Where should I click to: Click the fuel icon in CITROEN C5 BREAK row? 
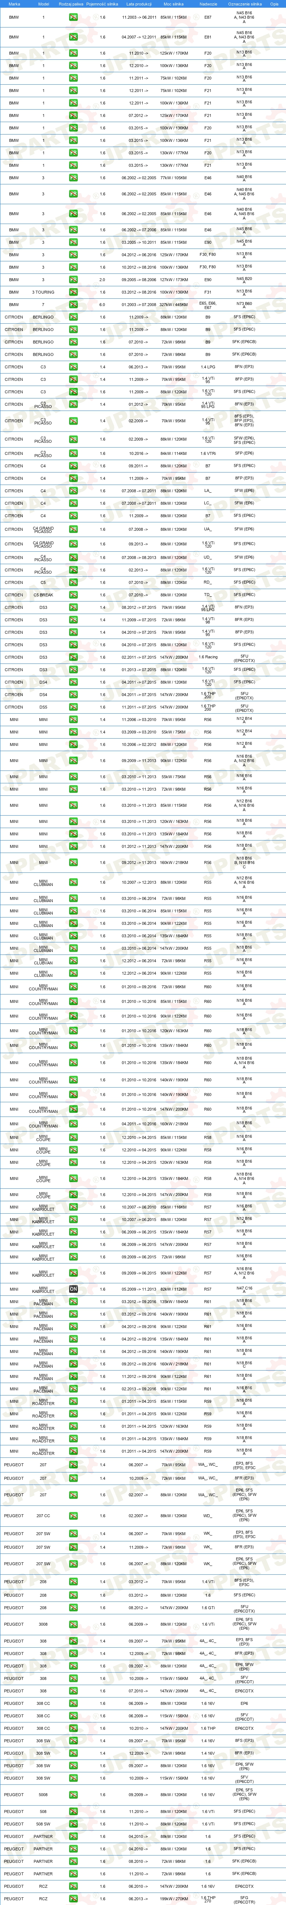pos(74,595)
